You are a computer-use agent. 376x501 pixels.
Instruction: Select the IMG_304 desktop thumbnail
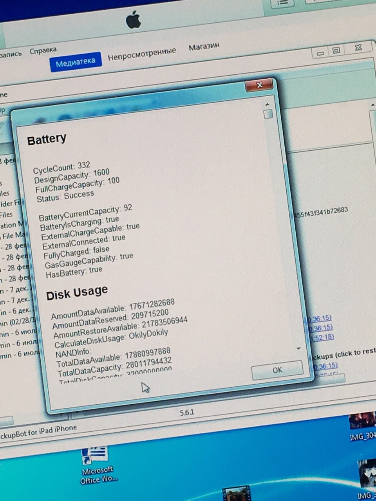pos(363,427)
